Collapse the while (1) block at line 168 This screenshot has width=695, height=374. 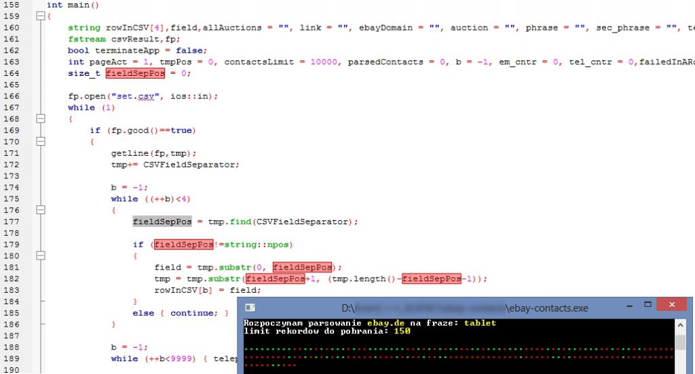[x=39, y=118]
